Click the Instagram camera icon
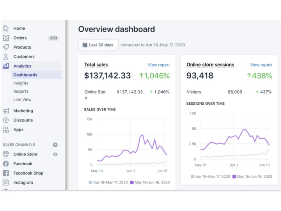281x211 pixels. [x=6, y=183]
